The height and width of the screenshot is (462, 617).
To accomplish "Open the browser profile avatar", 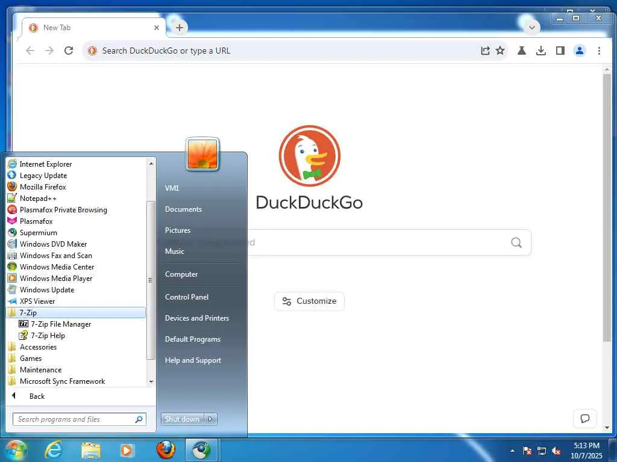I will tap(580, 51).
